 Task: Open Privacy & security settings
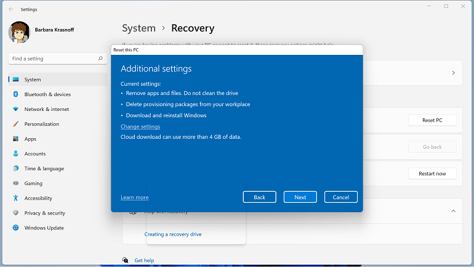coord(58,213)
